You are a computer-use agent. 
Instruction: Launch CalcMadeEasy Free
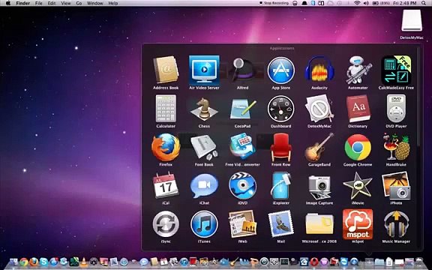coord(396,70)
